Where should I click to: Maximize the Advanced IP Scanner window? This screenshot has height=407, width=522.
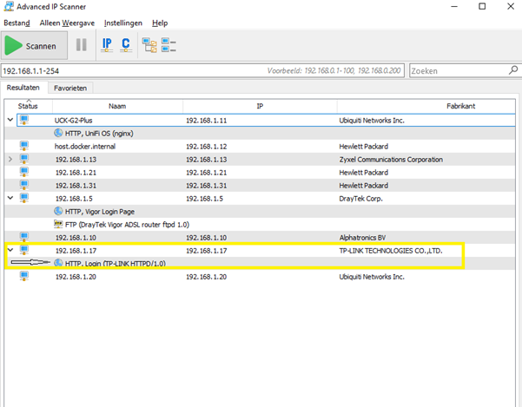pyautogui.click(x=482, y=6)
